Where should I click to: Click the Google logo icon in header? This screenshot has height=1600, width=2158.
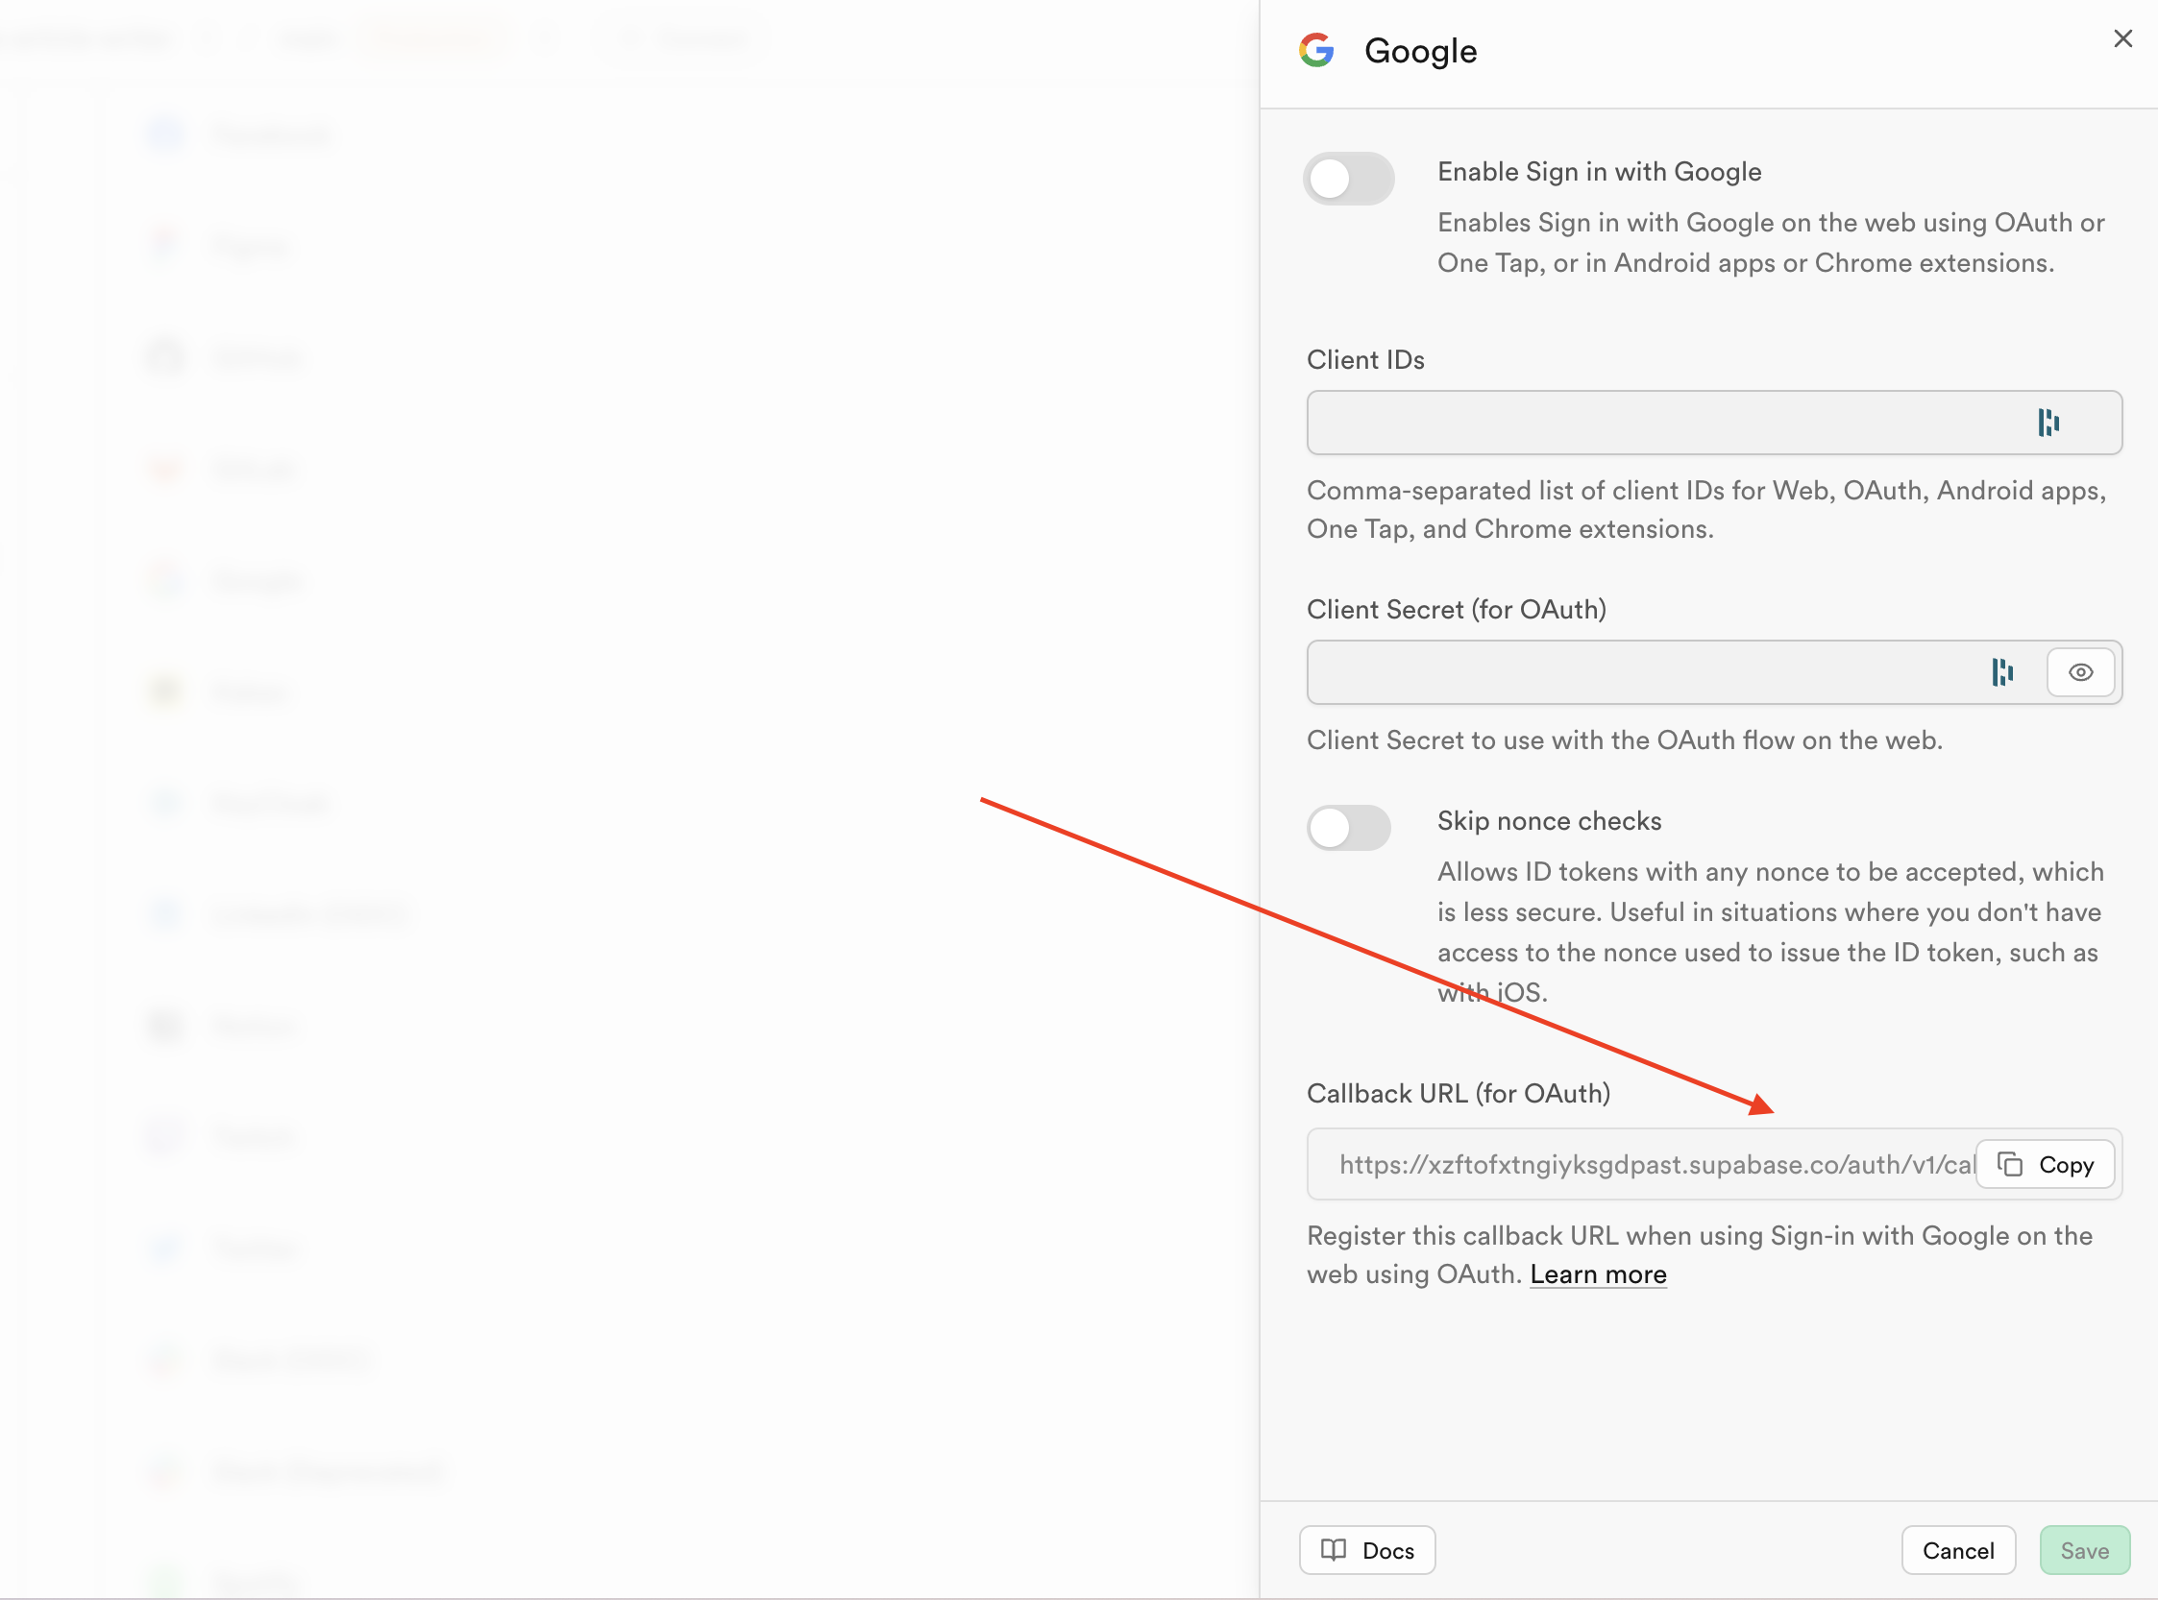point(1316,49)
